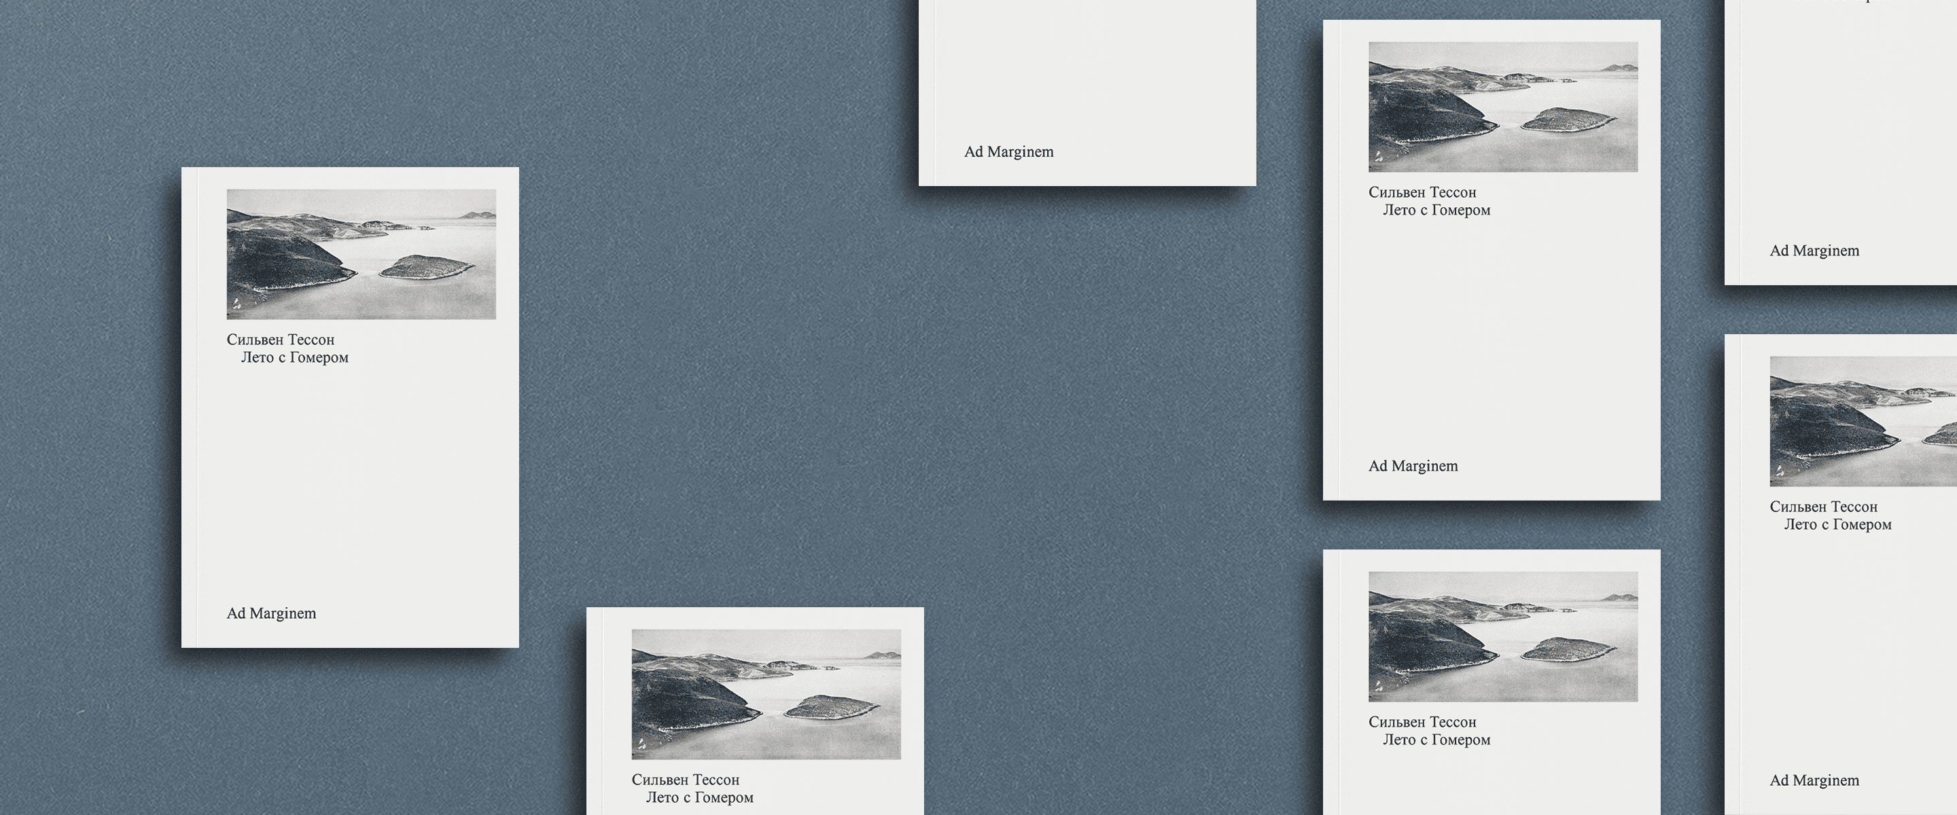Click the island photo on the upper-right full book
The image size is (1957, 815).
[x=1502, y=107]
